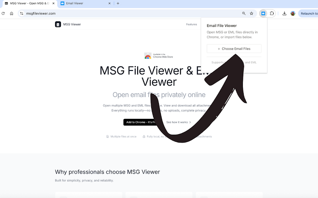Click the site info icon beside the URL
The height and width of the screenshot is (198, 318).
(22, 13)
